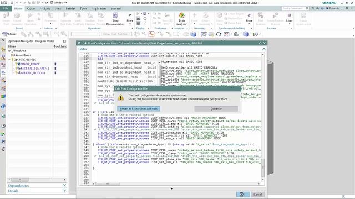
Task: Click the Save icon in quick access toolbar
Action: 12,3
